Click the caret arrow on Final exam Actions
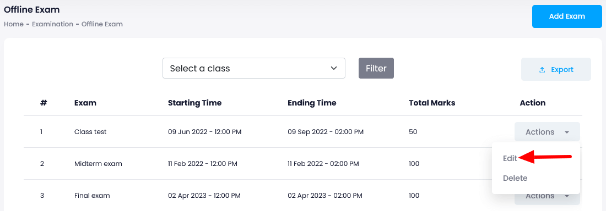606x211 pixels. tap(567, 196)
